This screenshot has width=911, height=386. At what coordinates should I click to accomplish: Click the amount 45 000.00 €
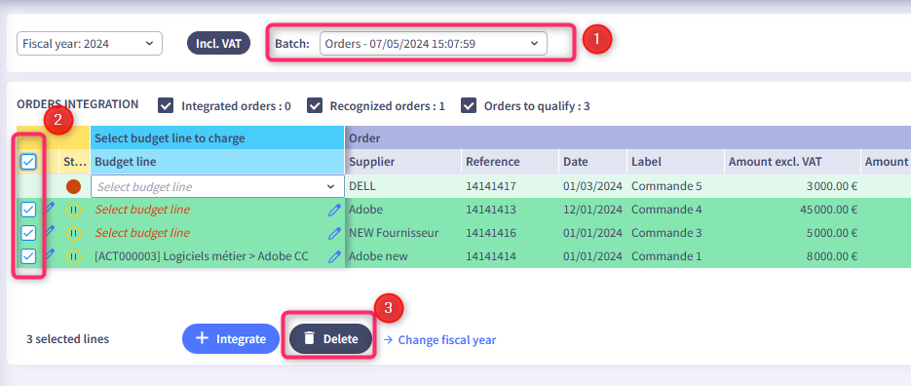click(x=828, y=210)
